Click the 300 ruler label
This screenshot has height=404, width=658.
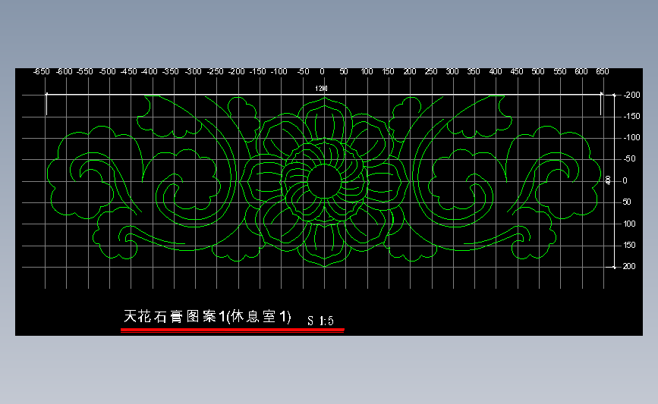[452, 72]
